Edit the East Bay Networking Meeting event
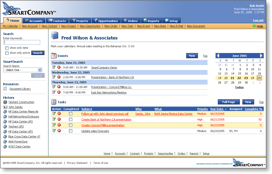This screenshot has width=272, height=174. pyautogui.click(x=54, y=92)
